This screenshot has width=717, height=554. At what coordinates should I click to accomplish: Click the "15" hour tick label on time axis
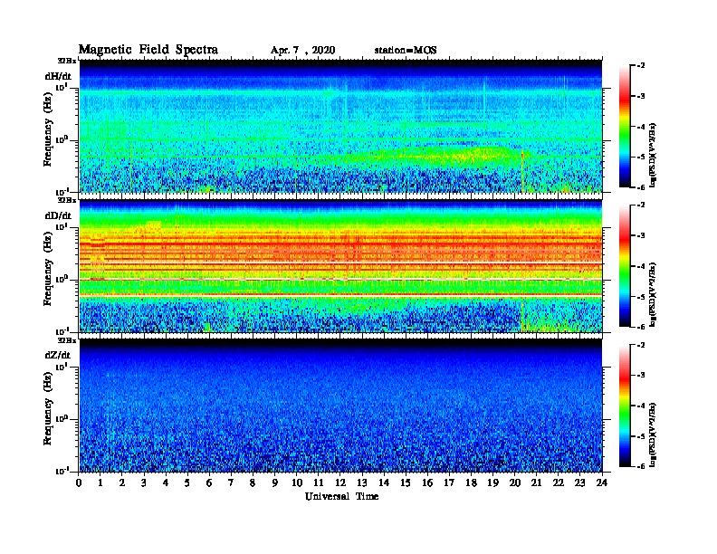(x=406, y=482)
